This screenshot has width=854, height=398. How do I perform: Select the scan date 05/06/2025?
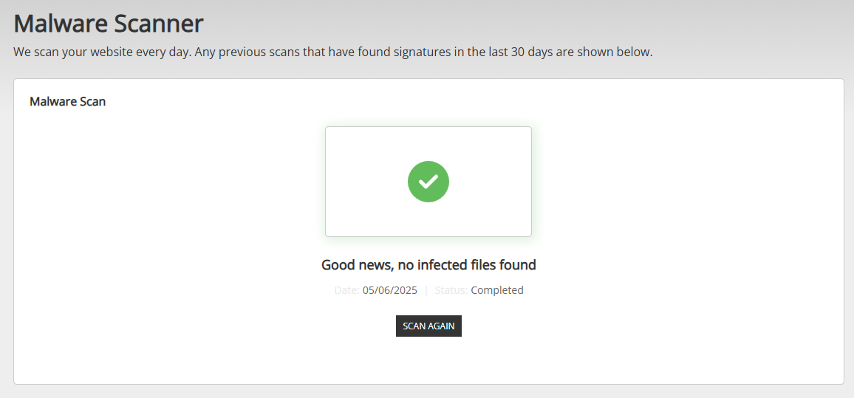pos(389,290)
